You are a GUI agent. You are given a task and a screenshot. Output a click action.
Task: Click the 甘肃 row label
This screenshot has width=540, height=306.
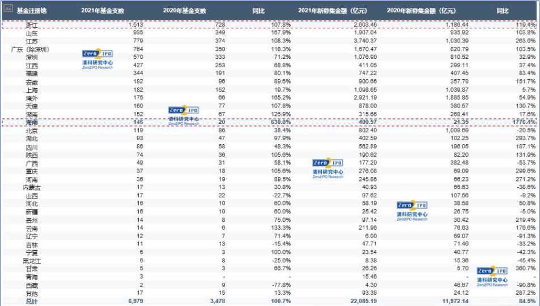[32, 269]
